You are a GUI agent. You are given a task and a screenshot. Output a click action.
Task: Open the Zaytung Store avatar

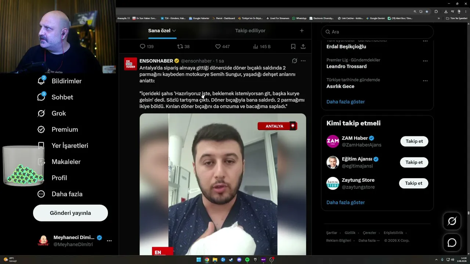(x=333, y=183)
